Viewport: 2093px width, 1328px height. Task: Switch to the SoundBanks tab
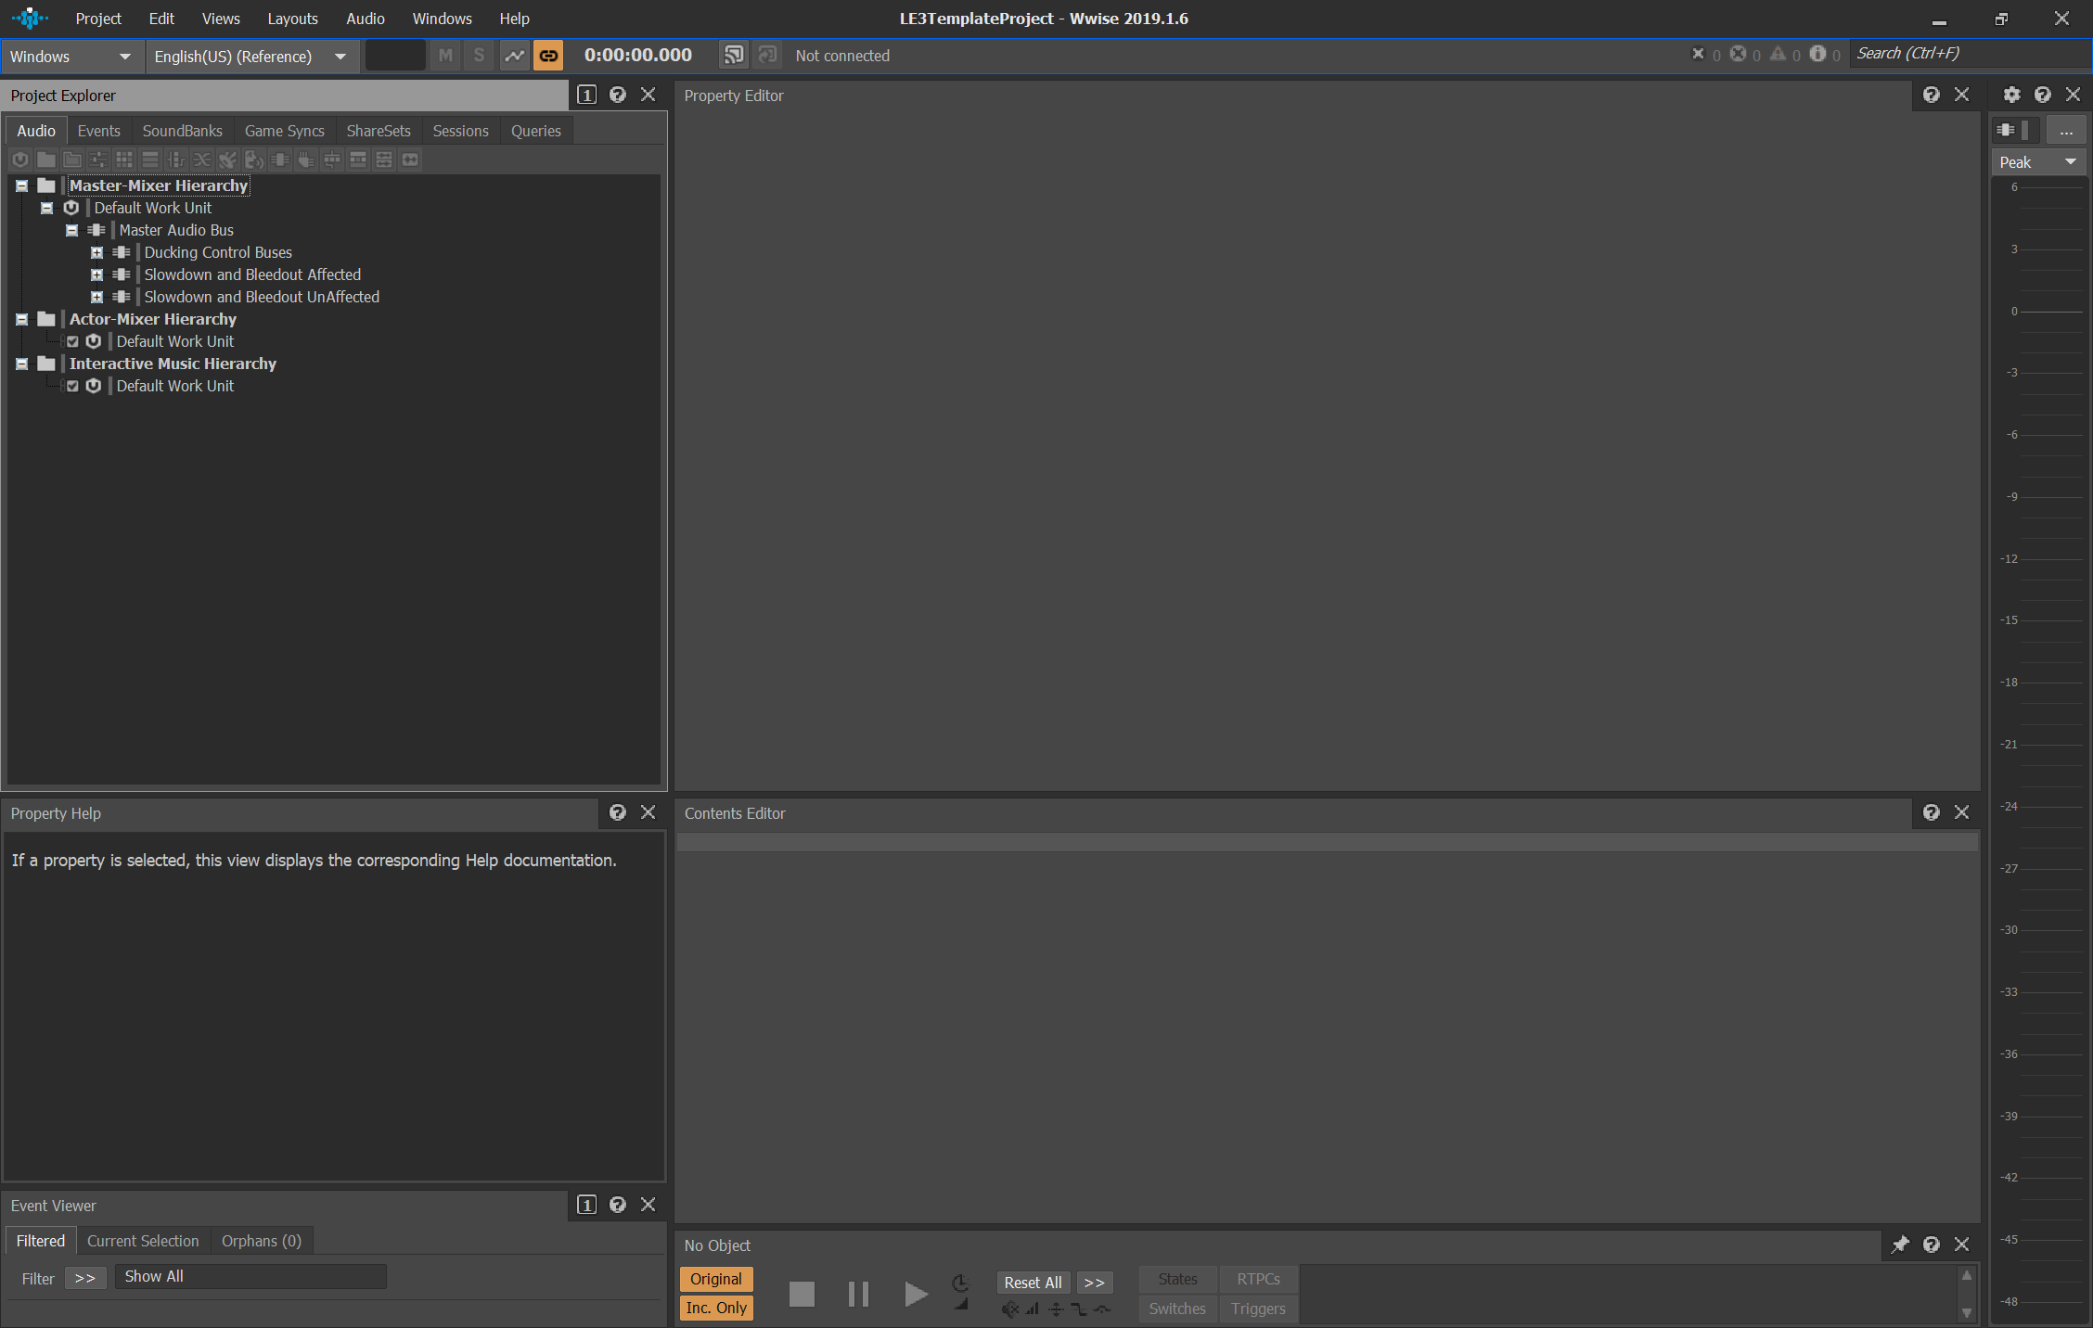pyautogui.click(x=182, y=131)
